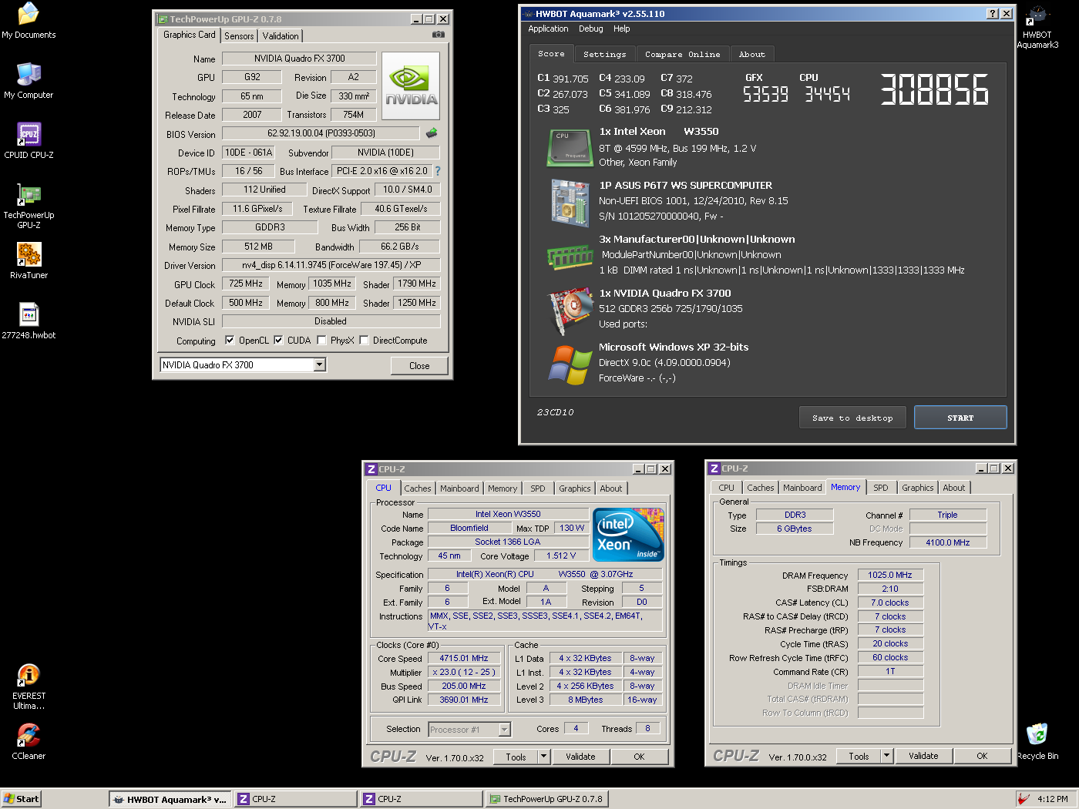Expand Tools arrow in right CPU-Z window
This screenshot has height=809, width=1079.
click(x=886, y=756)
